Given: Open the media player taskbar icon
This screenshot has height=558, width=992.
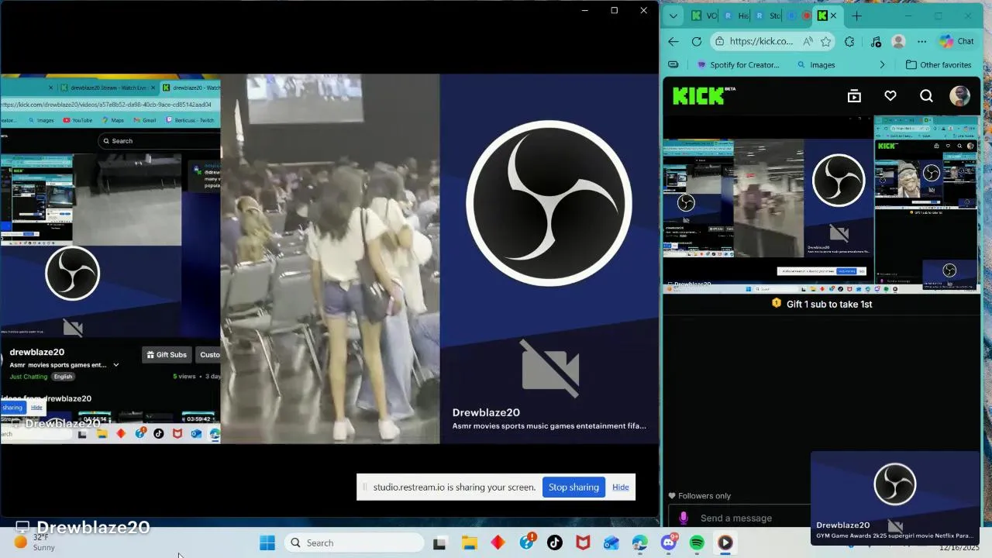Looking at the screenshot, I should click(x=725, y=542).
